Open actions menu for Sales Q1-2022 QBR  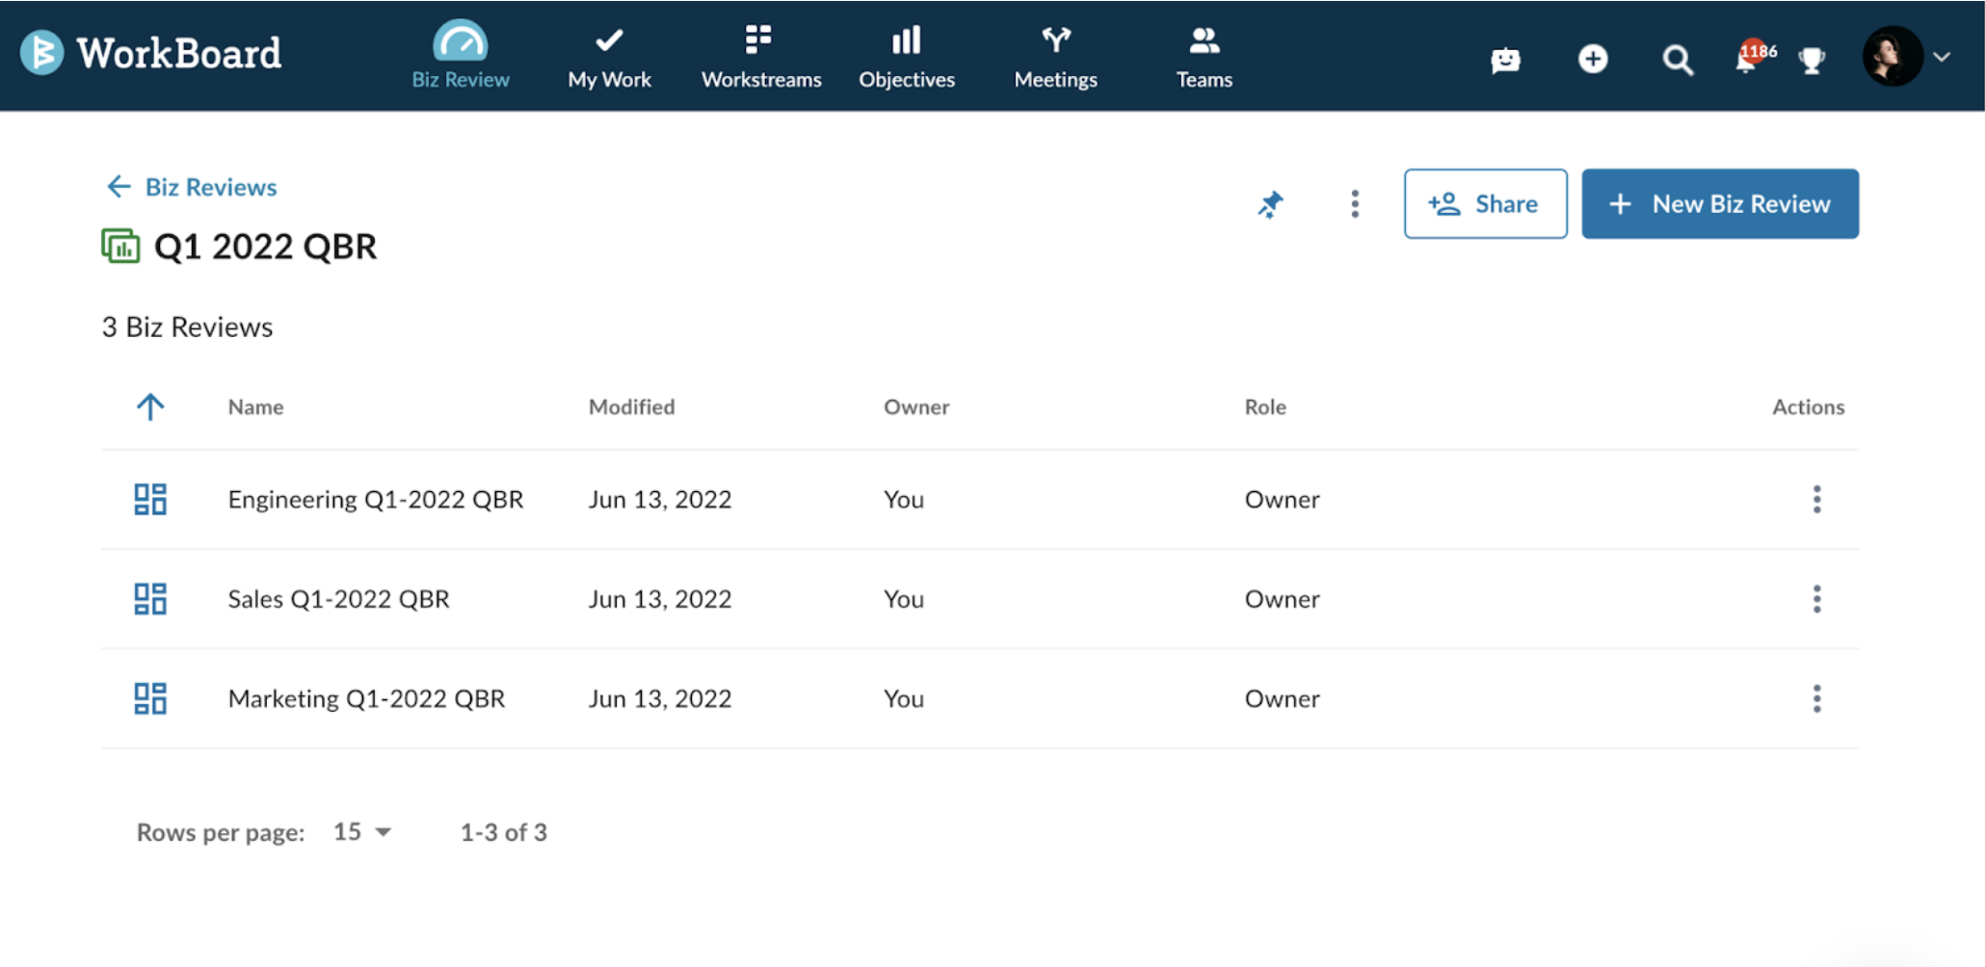[1816, 599]
